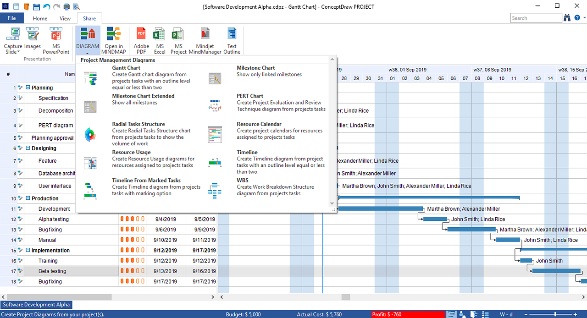Click the Capture Slide icon
The image size is (587, 318).
[x=13, y=35]
